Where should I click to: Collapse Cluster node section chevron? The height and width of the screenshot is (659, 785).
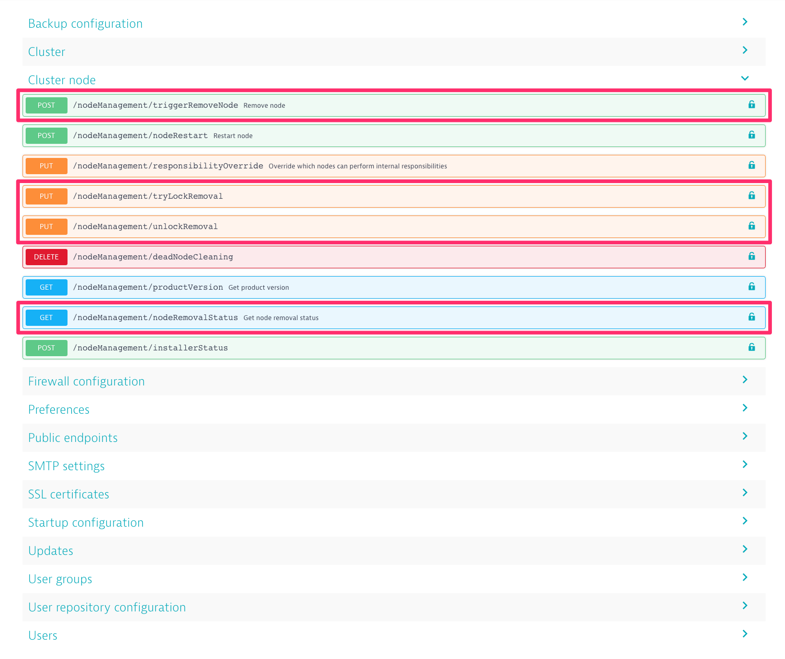click(x=745, y=78)
